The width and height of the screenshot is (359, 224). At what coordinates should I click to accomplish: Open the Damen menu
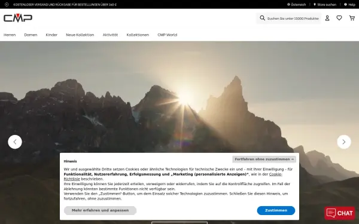pyautogui.click(x=31, y=35)
